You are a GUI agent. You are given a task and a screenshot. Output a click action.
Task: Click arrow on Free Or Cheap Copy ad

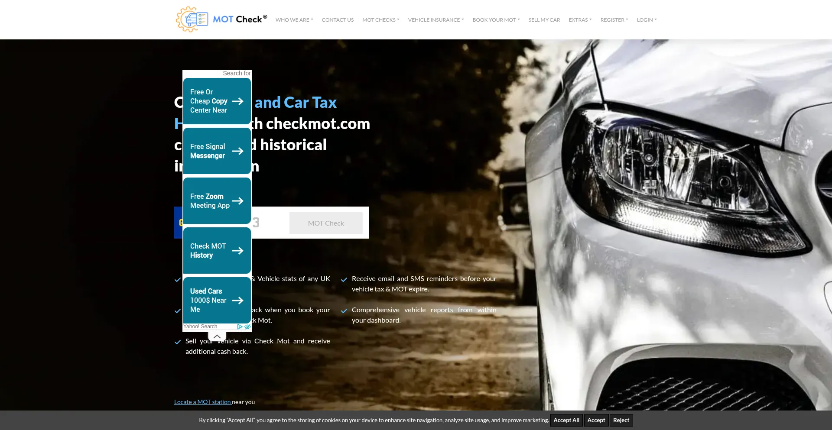(x=237, y=101)
